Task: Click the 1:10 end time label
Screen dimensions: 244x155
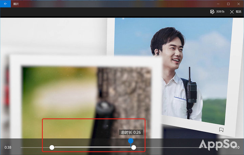Action: 236,147
